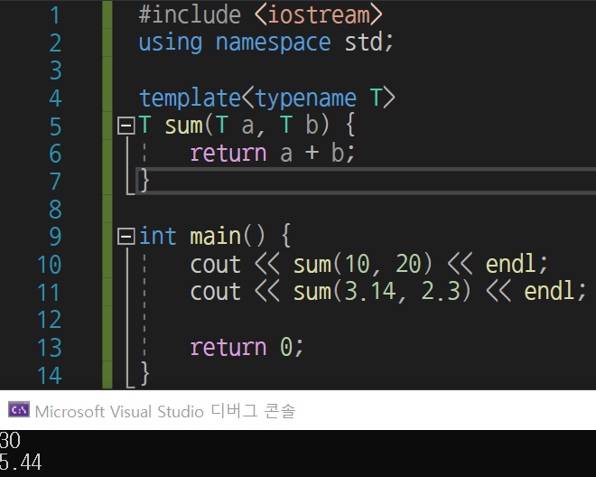Click line number 1 in the gutter
596x477 pixels.
55,15
